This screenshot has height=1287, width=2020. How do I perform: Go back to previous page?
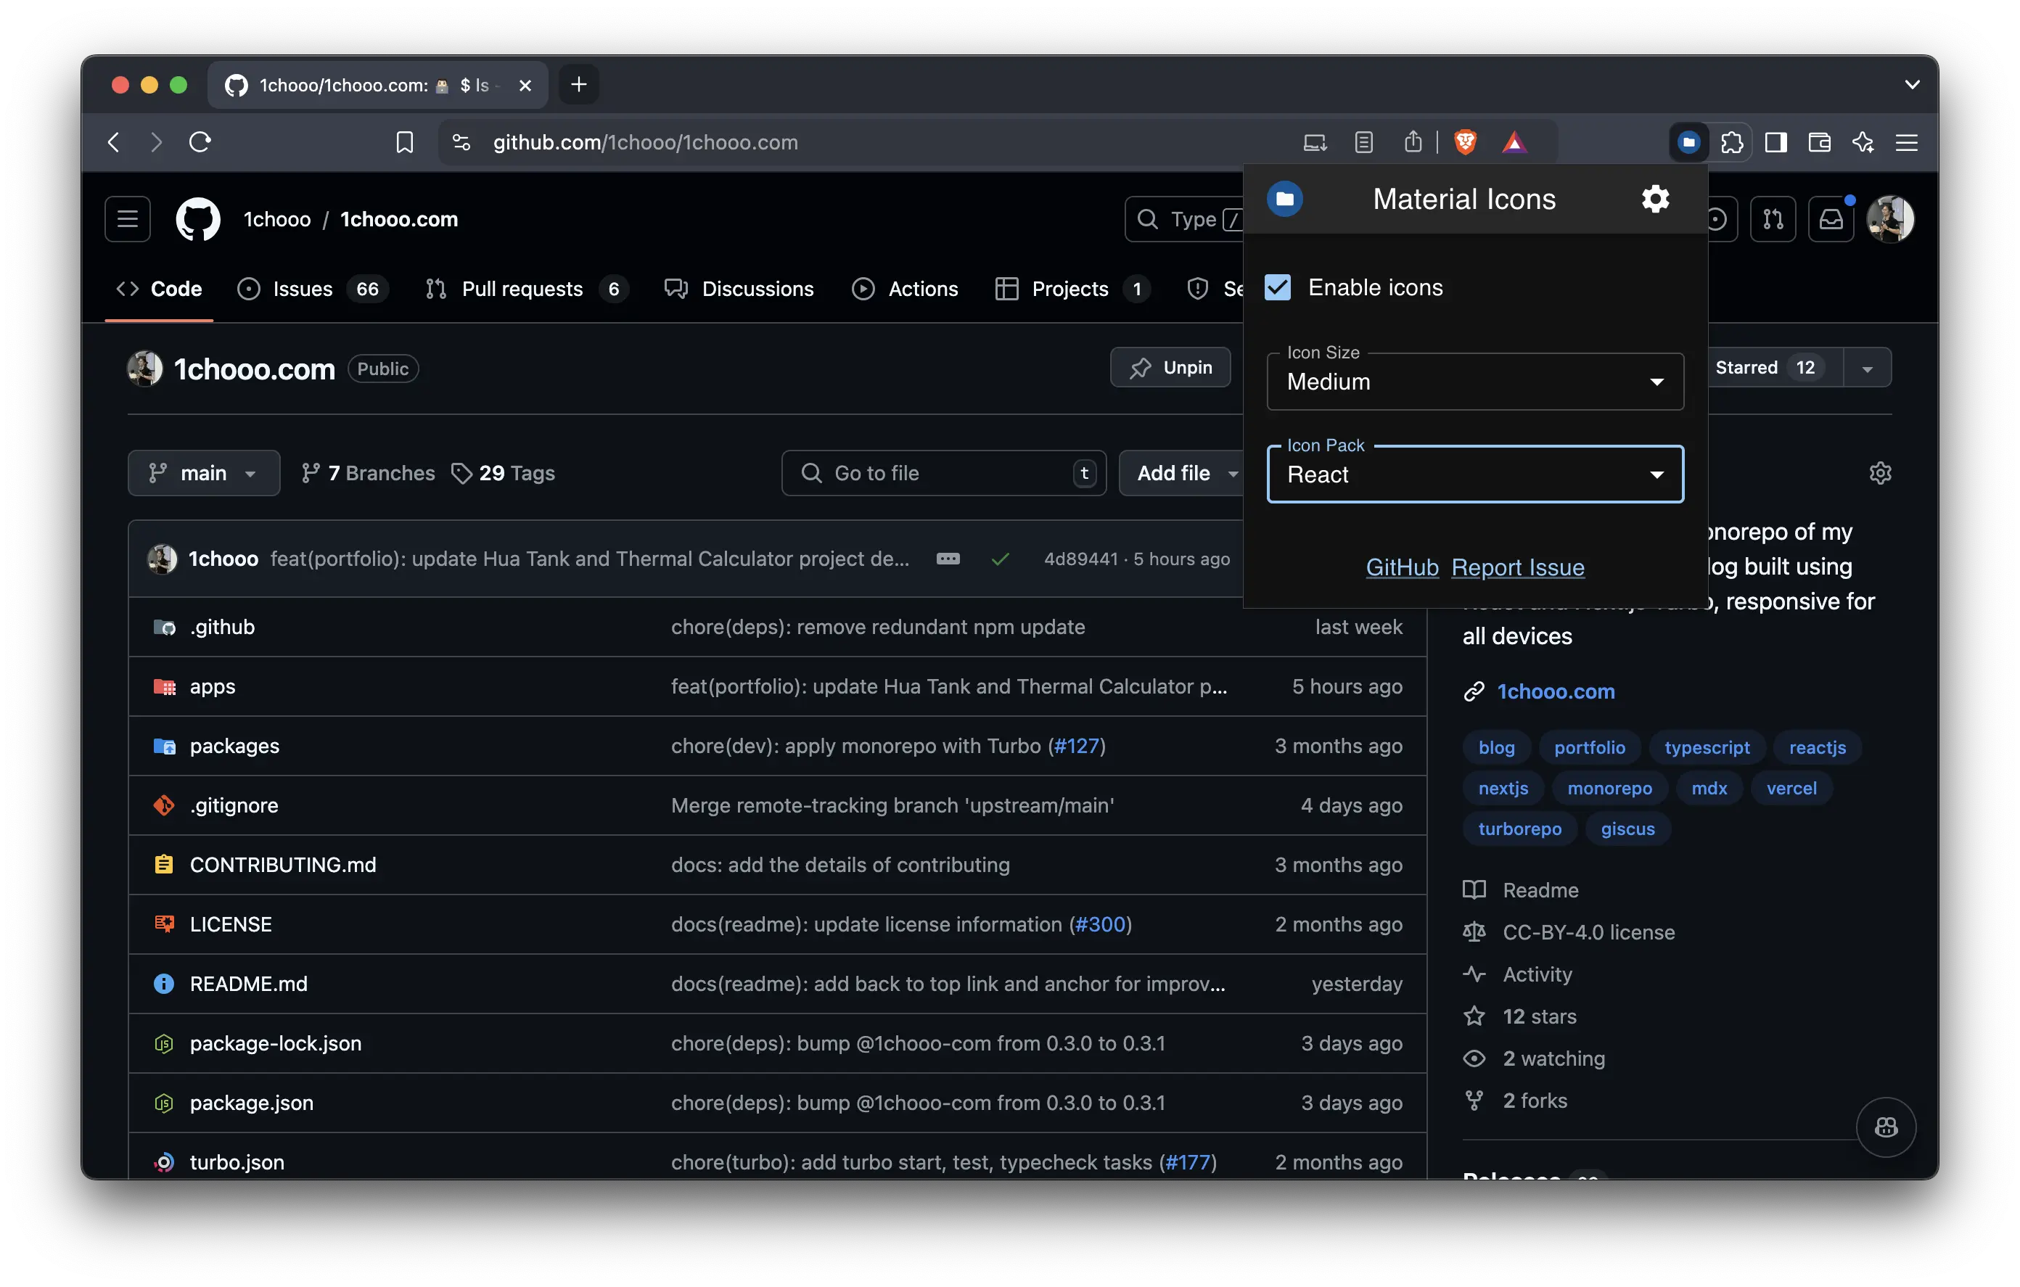[x=114, y=143]
